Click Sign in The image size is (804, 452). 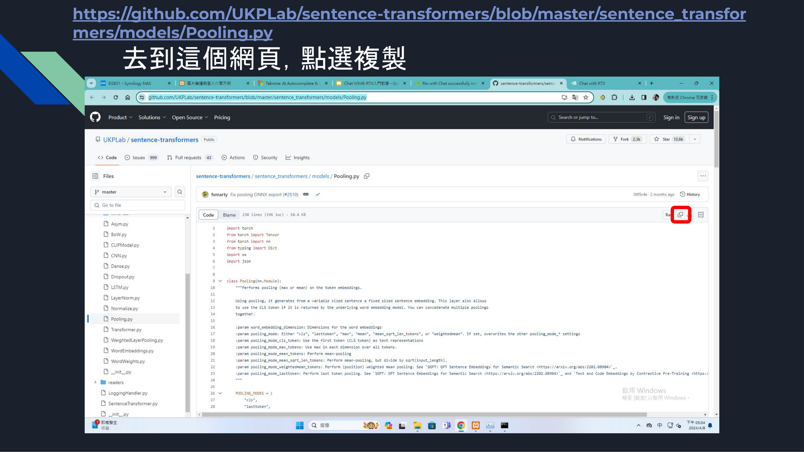671,117
